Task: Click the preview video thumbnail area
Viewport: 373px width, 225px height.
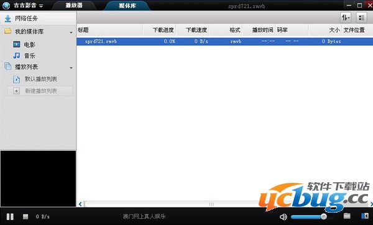Action: pyautogui.click(x=38, y=179)
